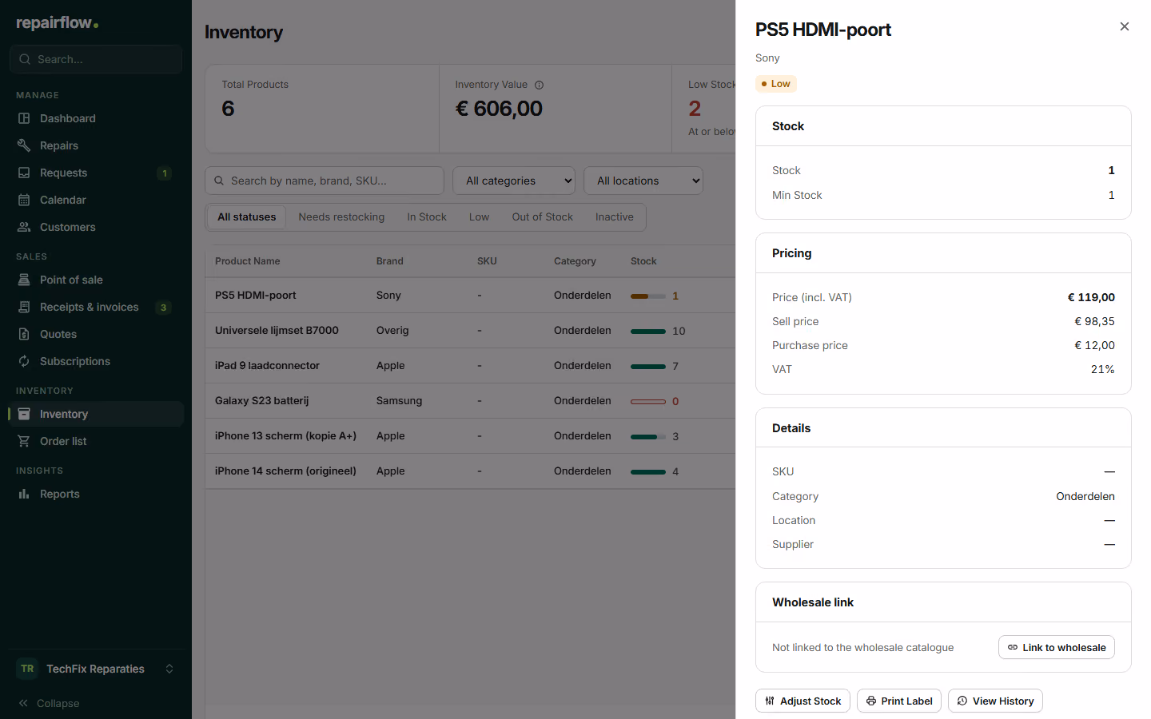
Task: Select the All statuses tab
Action: pyautogui.click(x=246, y=217)
